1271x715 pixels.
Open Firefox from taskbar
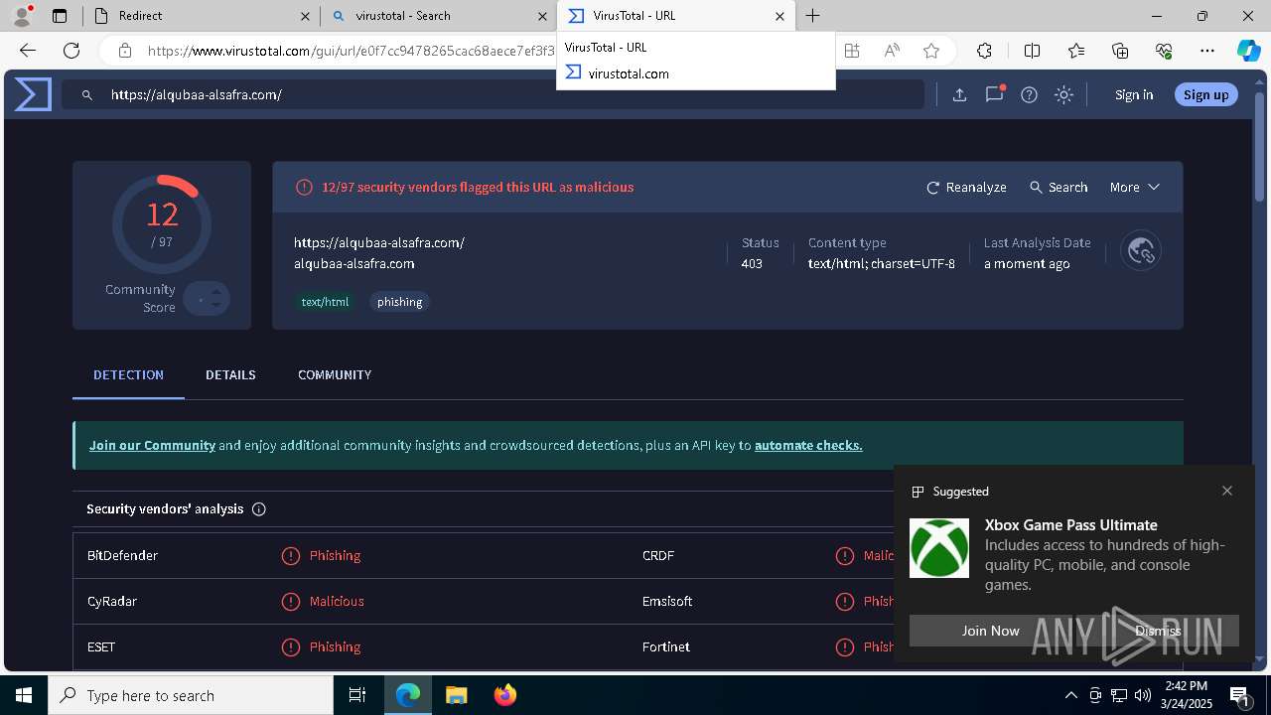tap(505, 695)
